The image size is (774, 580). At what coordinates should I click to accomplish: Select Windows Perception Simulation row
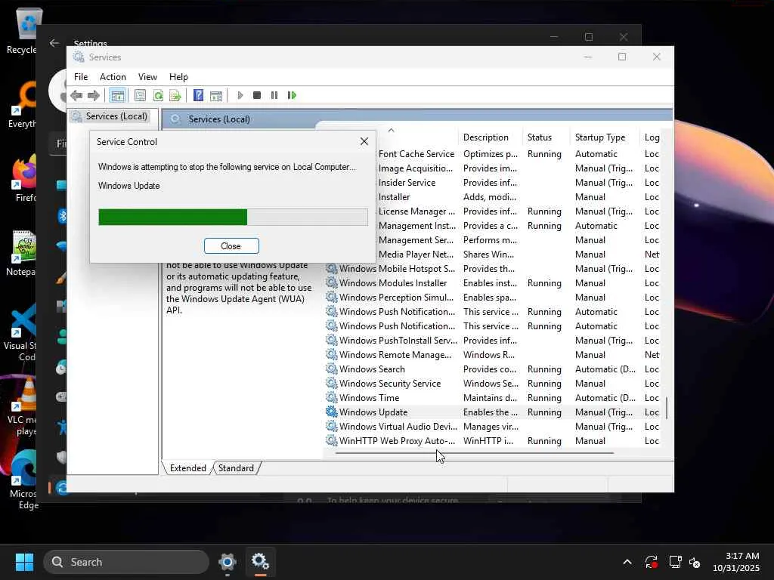pos(493,298)
